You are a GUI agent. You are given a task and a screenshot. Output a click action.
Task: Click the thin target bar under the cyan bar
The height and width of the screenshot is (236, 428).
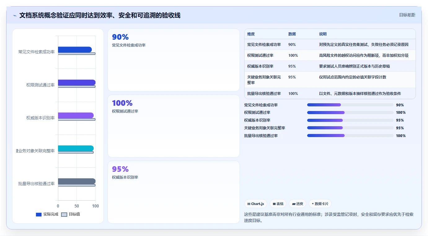click(76, 152)
